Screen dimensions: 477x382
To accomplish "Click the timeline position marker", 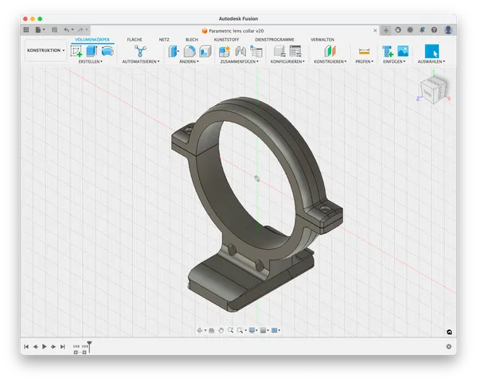I will click(x=89, y=347).
